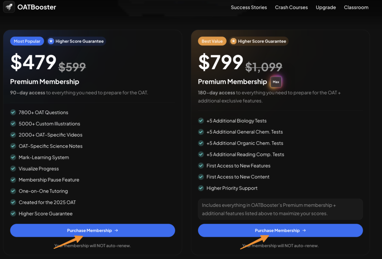Purchase the $479 Premium Membership
Image resolution: width=382 pixels, height=259 pixels.
tap(93, 230)
